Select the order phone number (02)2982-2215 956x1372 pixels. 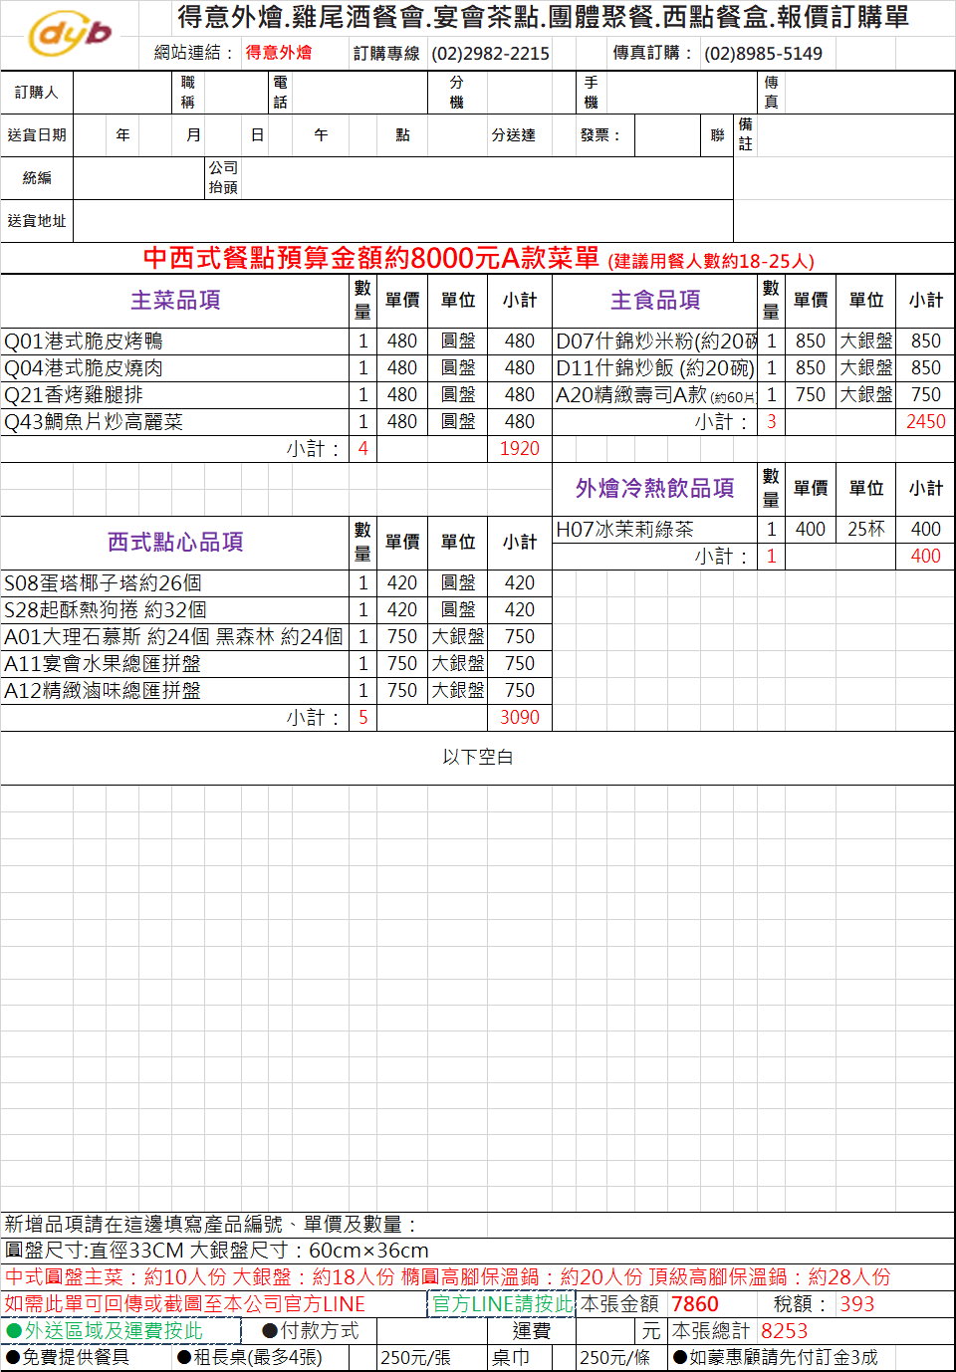tap(490, 54)
